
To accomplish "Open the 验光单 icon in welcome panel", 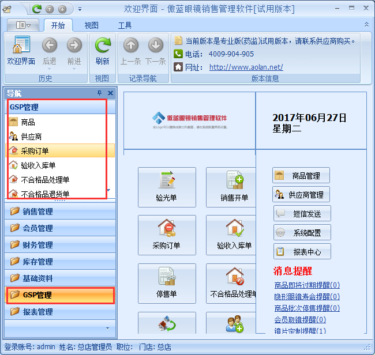I will (x=167, y=181).
